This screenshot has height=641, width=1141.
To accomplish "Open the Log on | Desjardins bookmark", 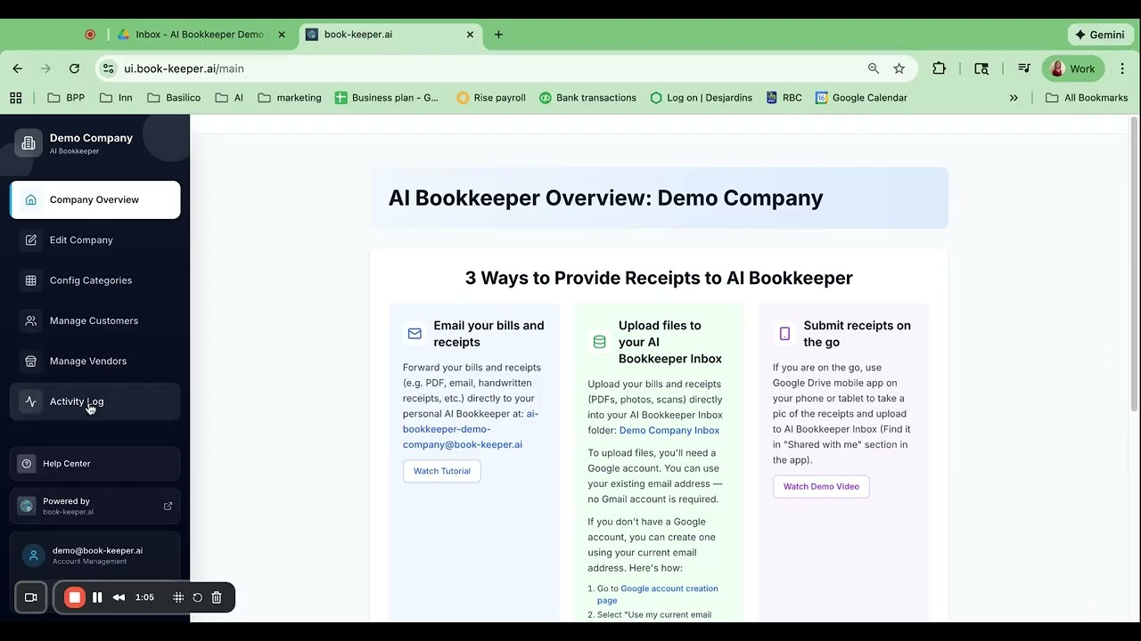I will click(701, 98).
